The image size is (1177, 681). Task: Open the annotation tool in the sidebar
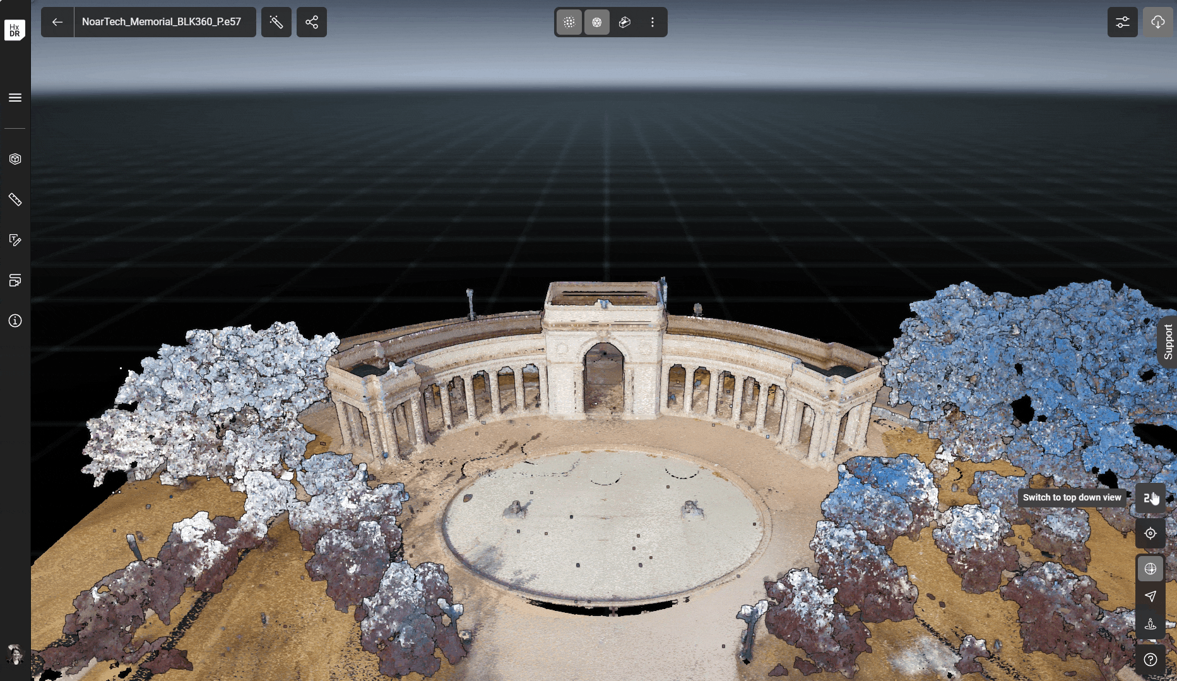(15, 240)
